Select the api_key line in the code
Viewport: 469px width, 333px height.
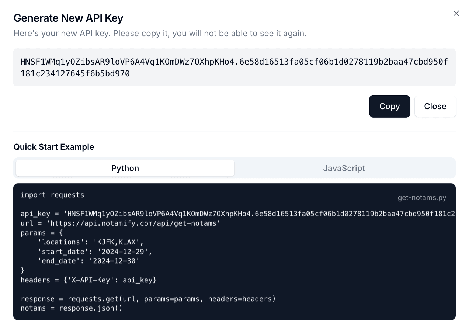[147, 214]
